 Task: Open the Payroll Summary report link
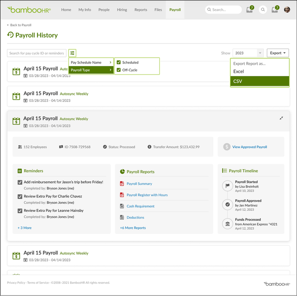coord(139,184)
